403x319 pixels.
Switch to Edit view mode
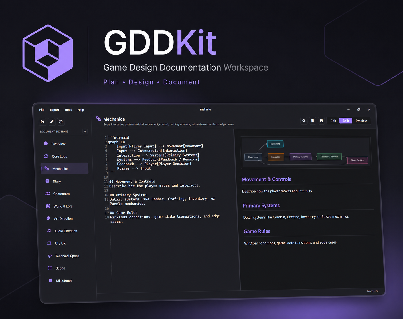coord(333,121)
